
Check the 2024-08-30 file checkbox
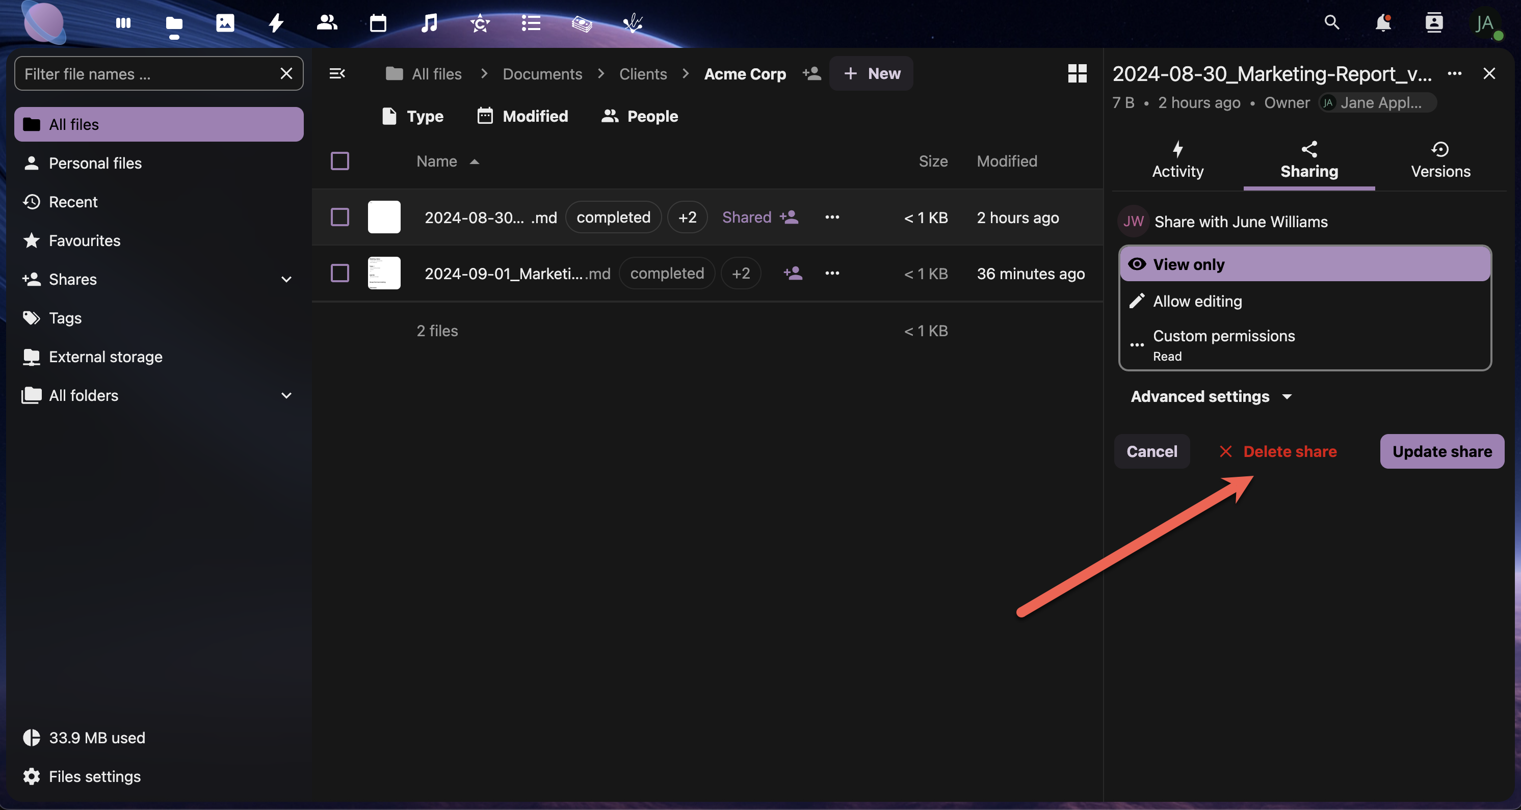point(339,217)
